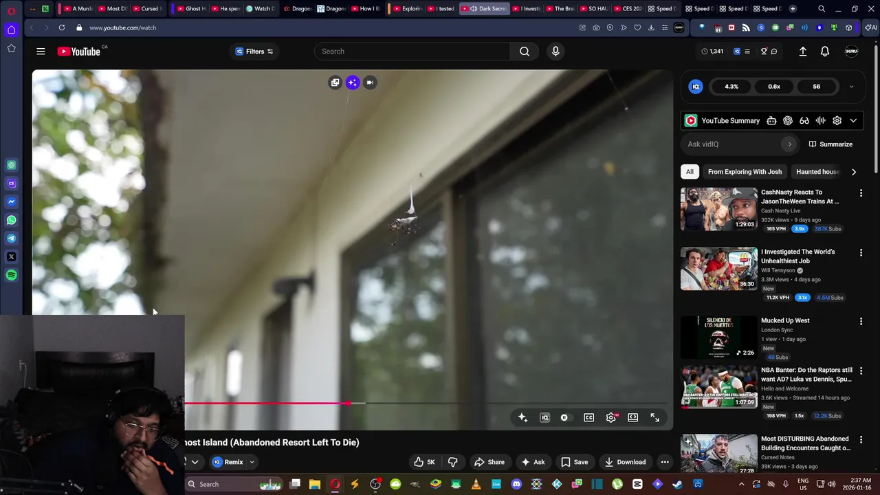Focus the YouTube search field

tap(412, 52)
